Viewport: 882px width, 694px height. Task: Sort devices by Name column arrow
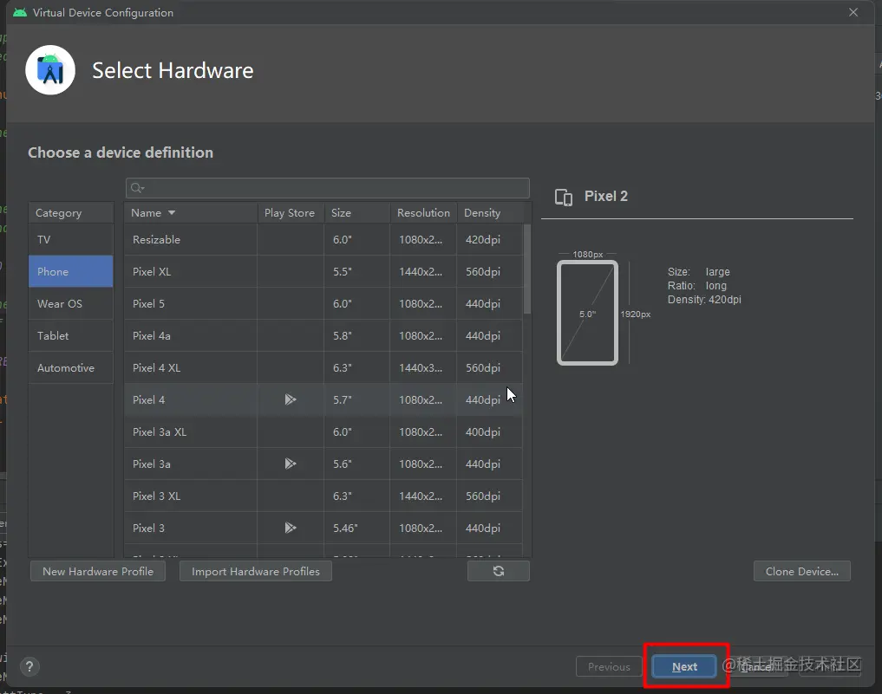172,213
